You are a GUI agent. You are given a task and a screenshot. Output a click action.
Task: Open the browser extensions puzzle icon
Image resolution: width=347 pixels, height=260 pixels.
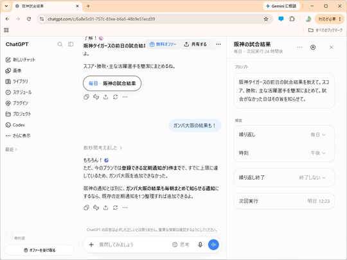(x=292, y=19)
